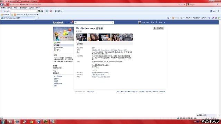Click the Keelung Rd, Taipei address link
Viewport: 221px width, 124px height.
[x=109, y=50]
